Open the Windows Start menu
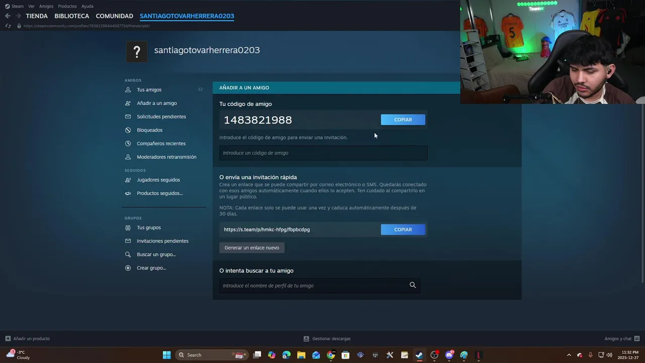Viewport: 645px width, 363px height. tap(167, 355)
